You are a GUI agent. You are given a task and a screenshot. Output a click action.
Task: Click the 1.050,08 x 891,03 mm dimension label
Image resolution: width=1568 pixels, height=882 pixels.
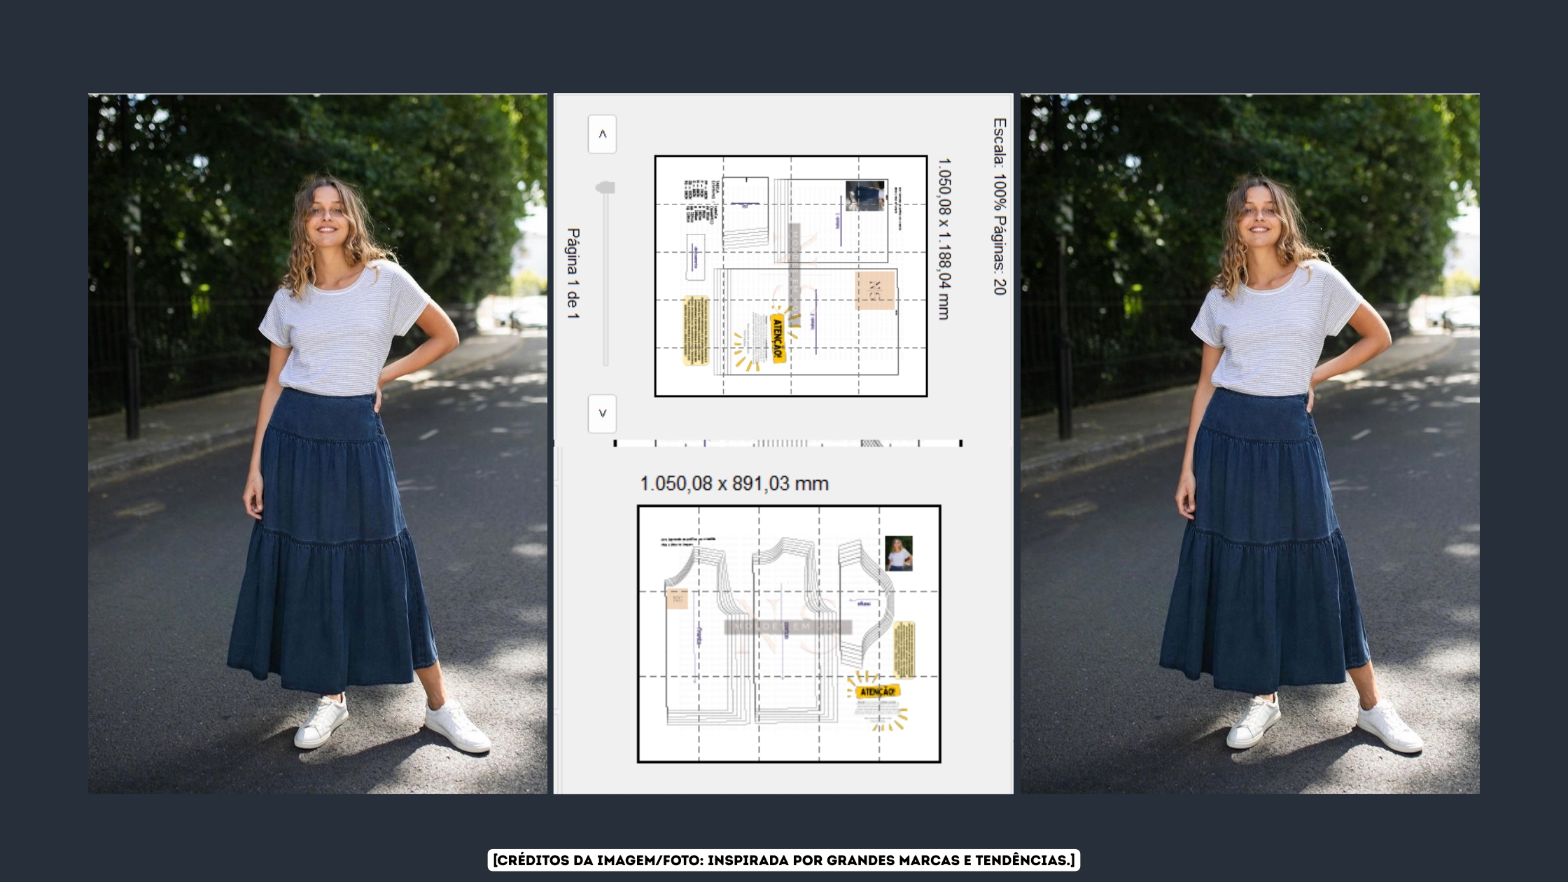(734, 484)
